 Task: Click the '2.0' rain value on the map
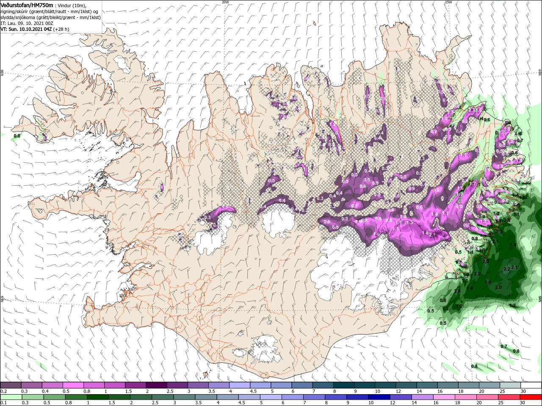(498, 287)
